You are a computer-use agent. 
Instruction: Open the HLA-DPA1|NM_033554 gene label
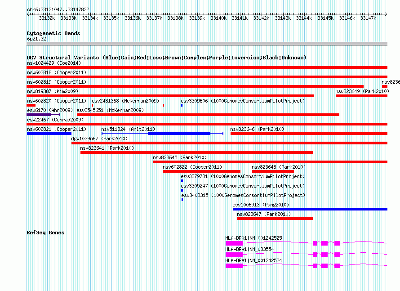click(249, 249)
